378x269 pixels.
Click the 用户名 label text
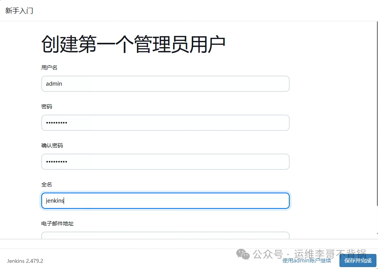coord(49,68)
